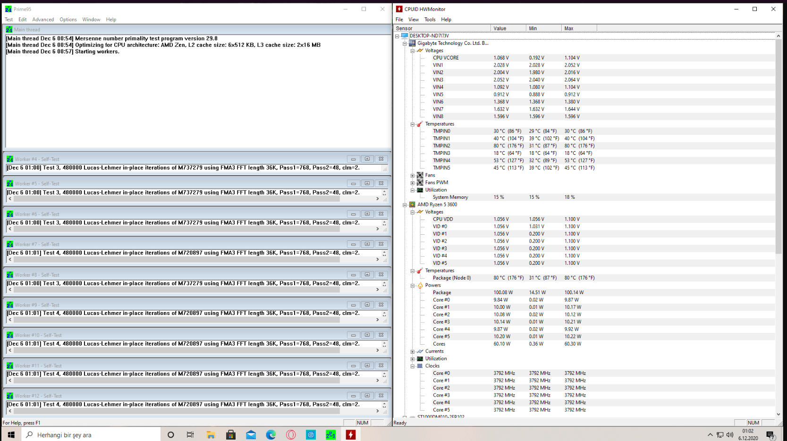Open Microsoft Store from the taskbar
This screenshot has width=787, height=441.
tap(231, 435)
